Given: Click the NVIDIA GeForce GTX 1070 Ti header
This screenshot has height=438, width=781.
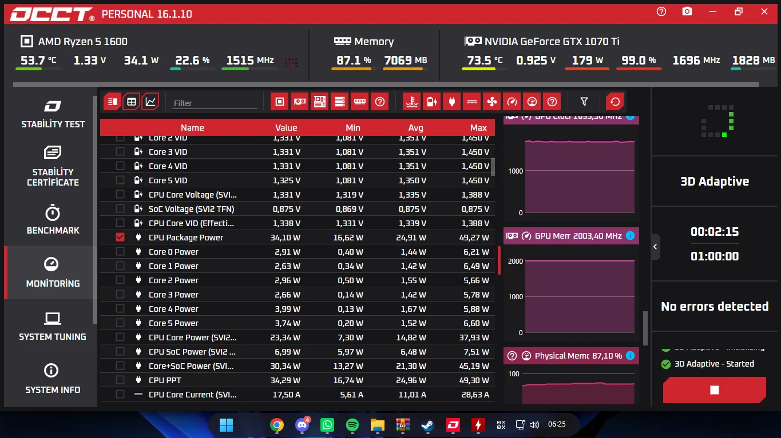Looking at the screenshot, I should pos(542,41).
